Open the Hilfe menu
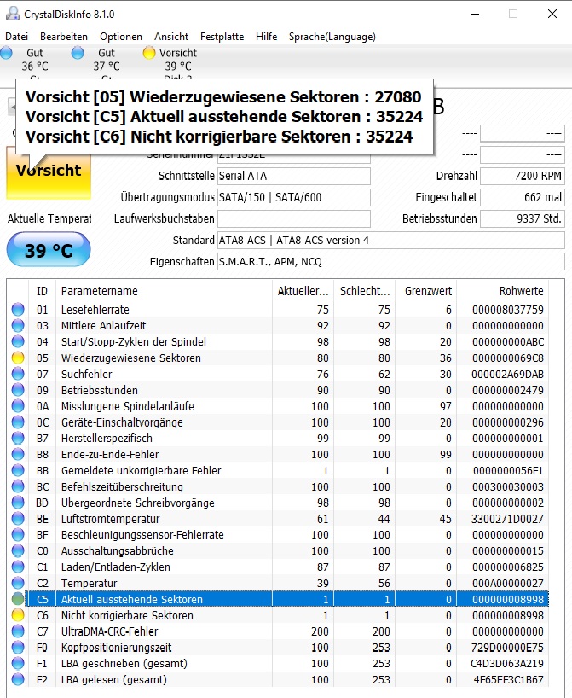572x698 pixels. pos(267,37)
